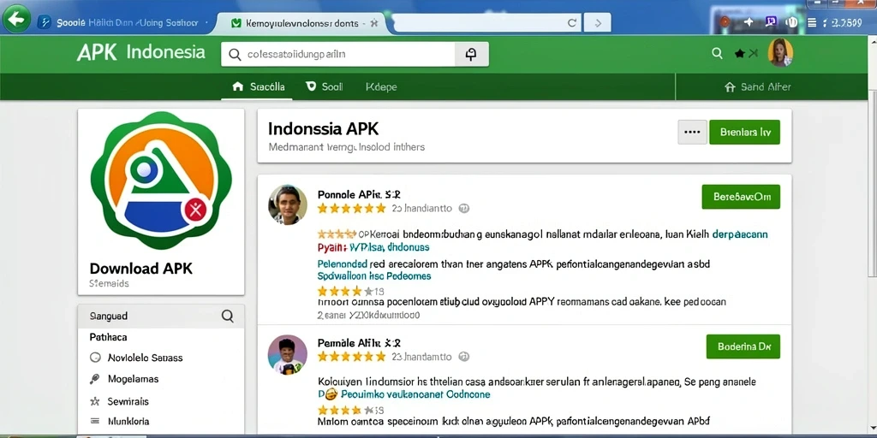877x438 pixels.
Task: Click the sparkle icon in the browser toolbar
Action: [749, 22]
